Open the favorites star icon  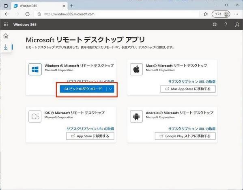(206, 14)
